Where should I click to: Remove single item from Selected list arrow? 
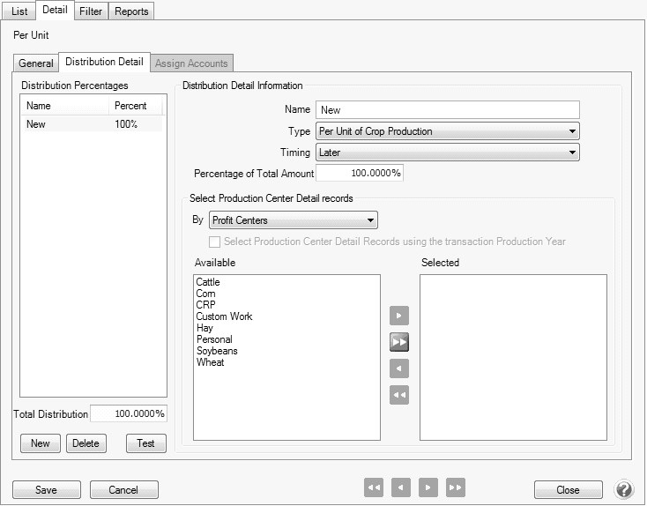(399, 368)
